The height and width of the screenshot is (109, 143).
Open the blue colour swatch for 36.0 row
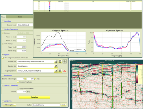[50, 7]
